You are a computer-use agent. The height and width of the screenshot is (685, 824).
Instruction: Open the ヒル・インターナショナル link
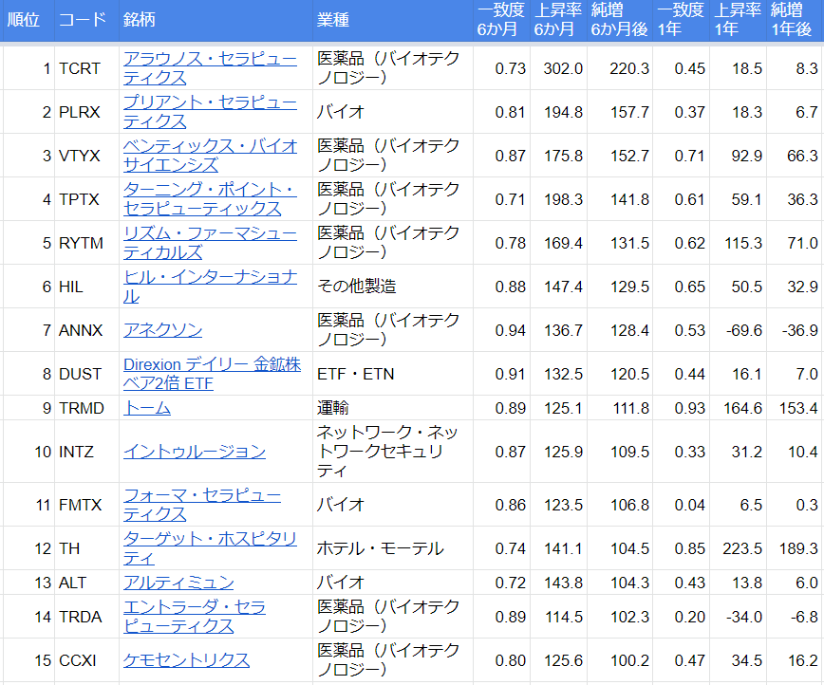210,287
